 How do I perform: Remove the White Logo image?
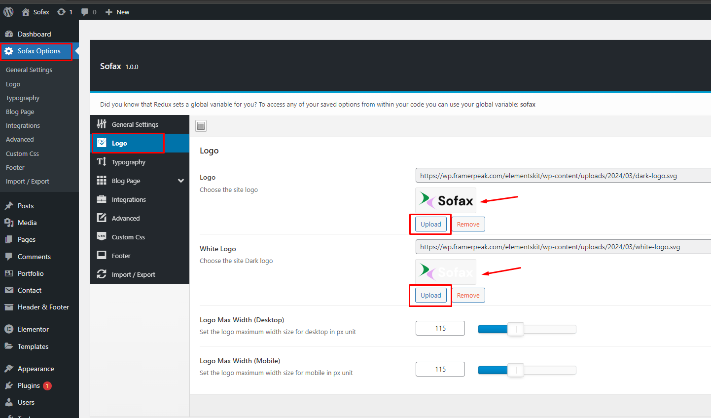pyautogui.click(x=468, y=295)
